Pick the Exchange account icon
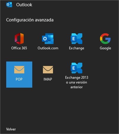 77,39
